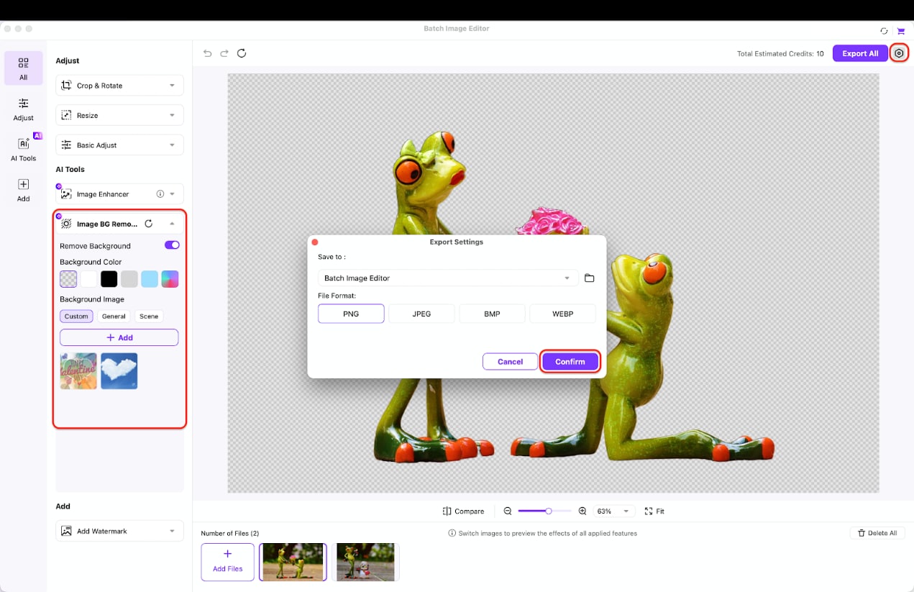Select the PNG file format option
This screenshot has height=592, width=914.
[x=351, y=313]
